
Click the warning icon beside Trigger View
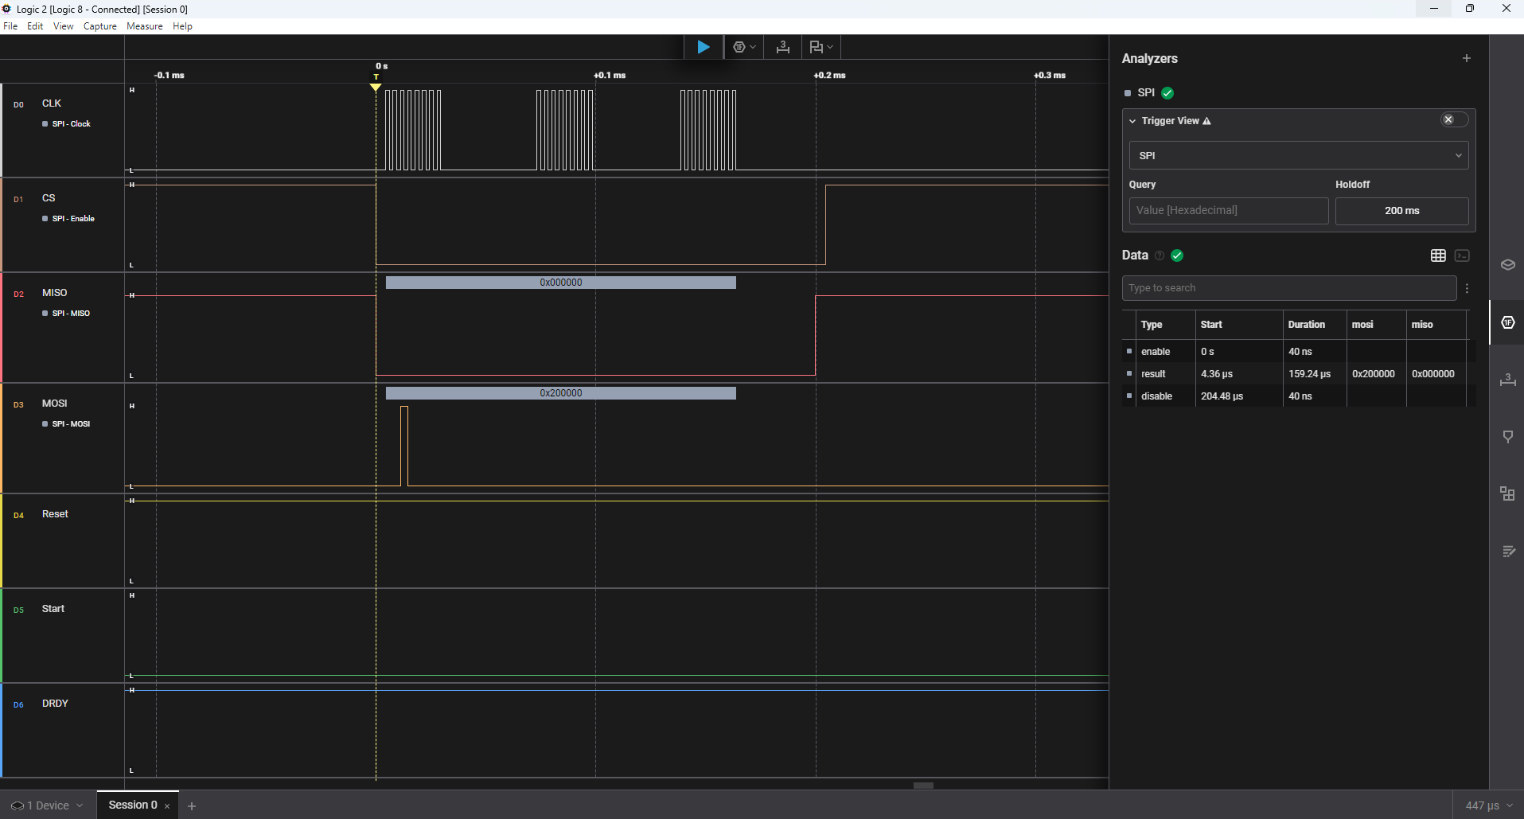[x=1207, y=121]
